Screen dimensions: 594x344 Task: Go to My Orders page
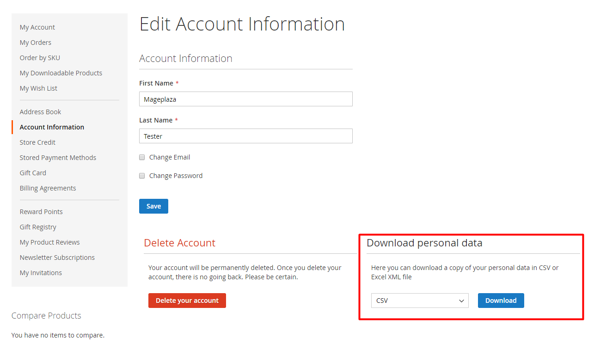[35, 43]
